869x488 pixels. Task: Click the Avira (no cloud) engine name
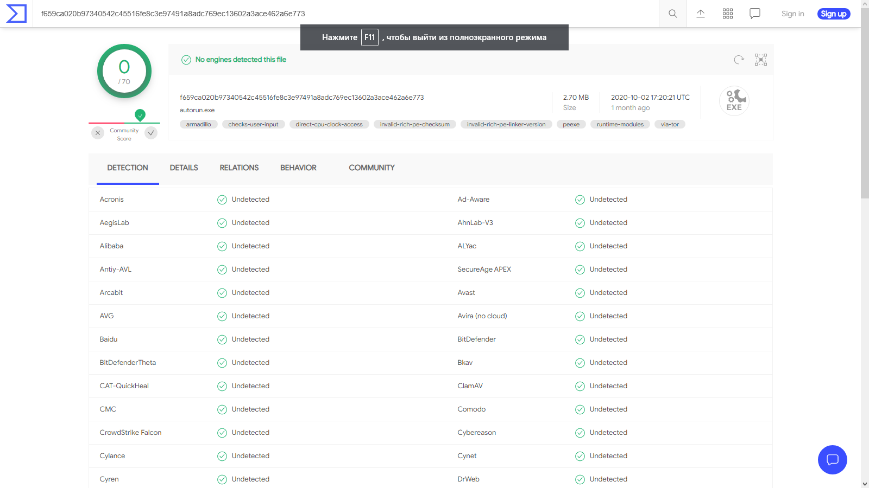(482, 316)
